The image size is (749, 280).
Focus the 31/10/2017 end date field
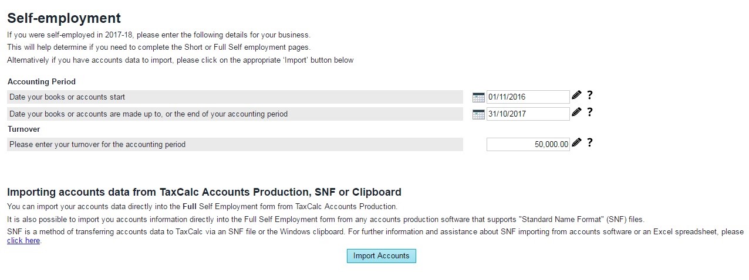(x=527, y=114)
